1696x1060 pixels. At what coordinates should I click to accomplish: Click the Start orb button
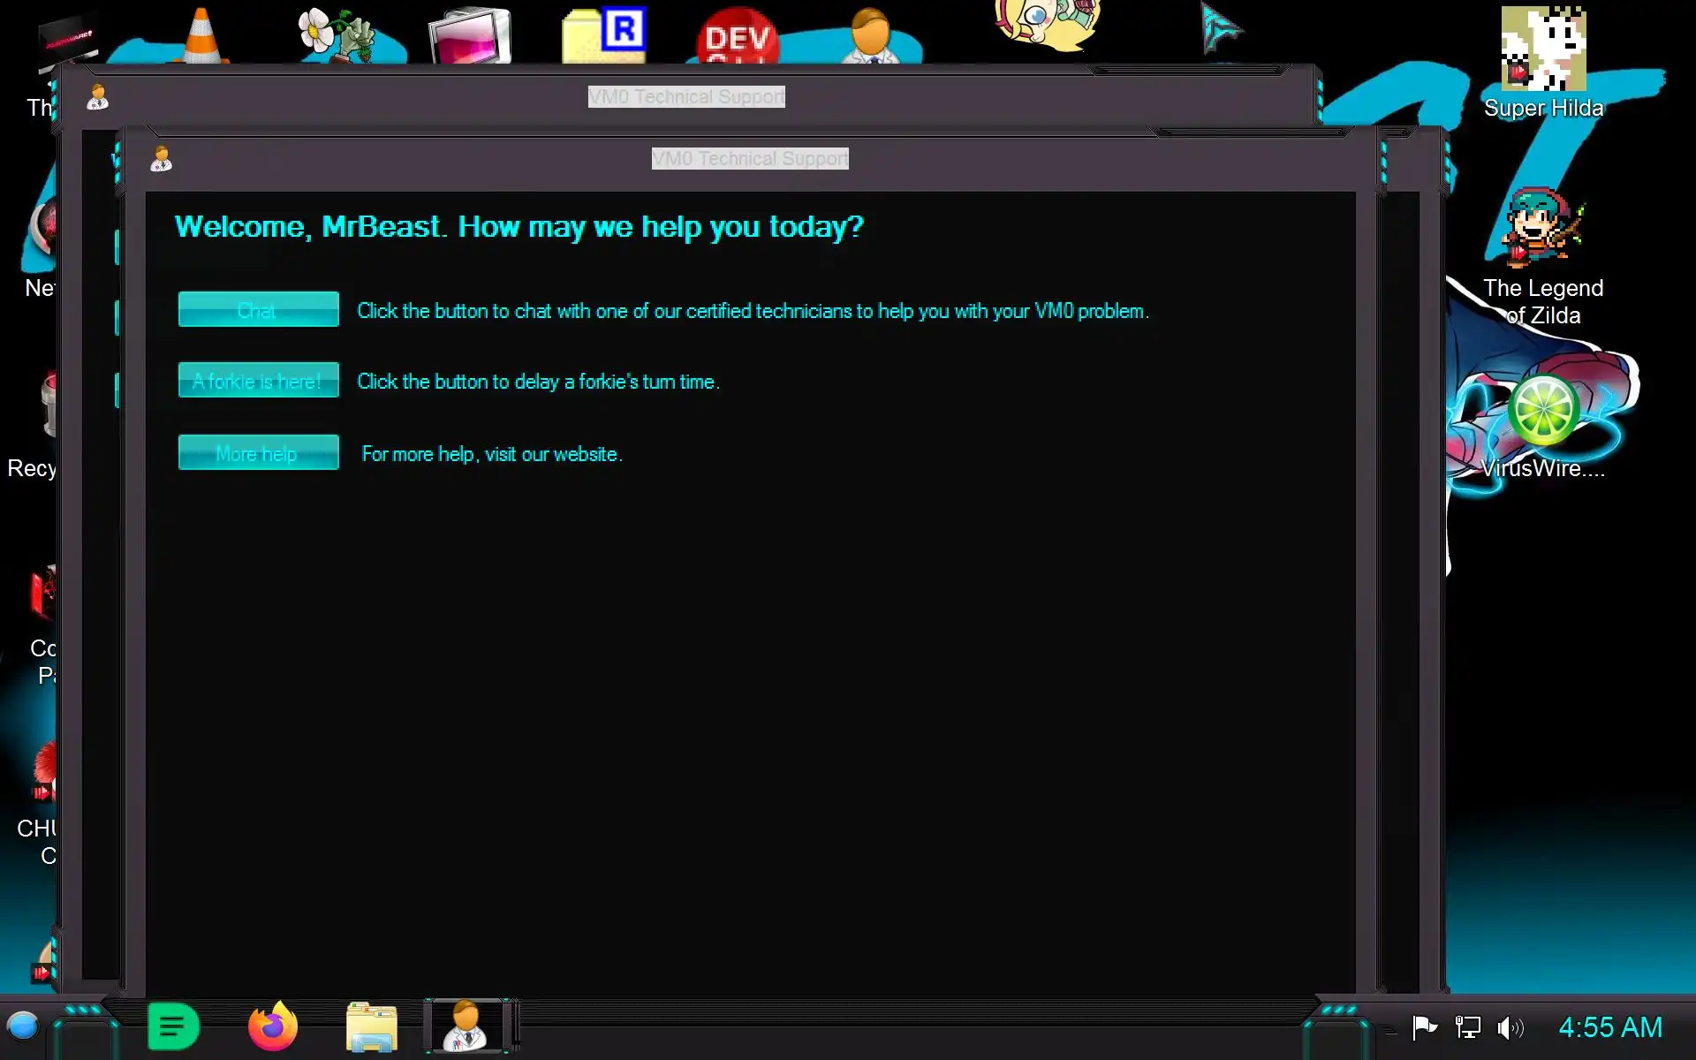[22, 1026]
